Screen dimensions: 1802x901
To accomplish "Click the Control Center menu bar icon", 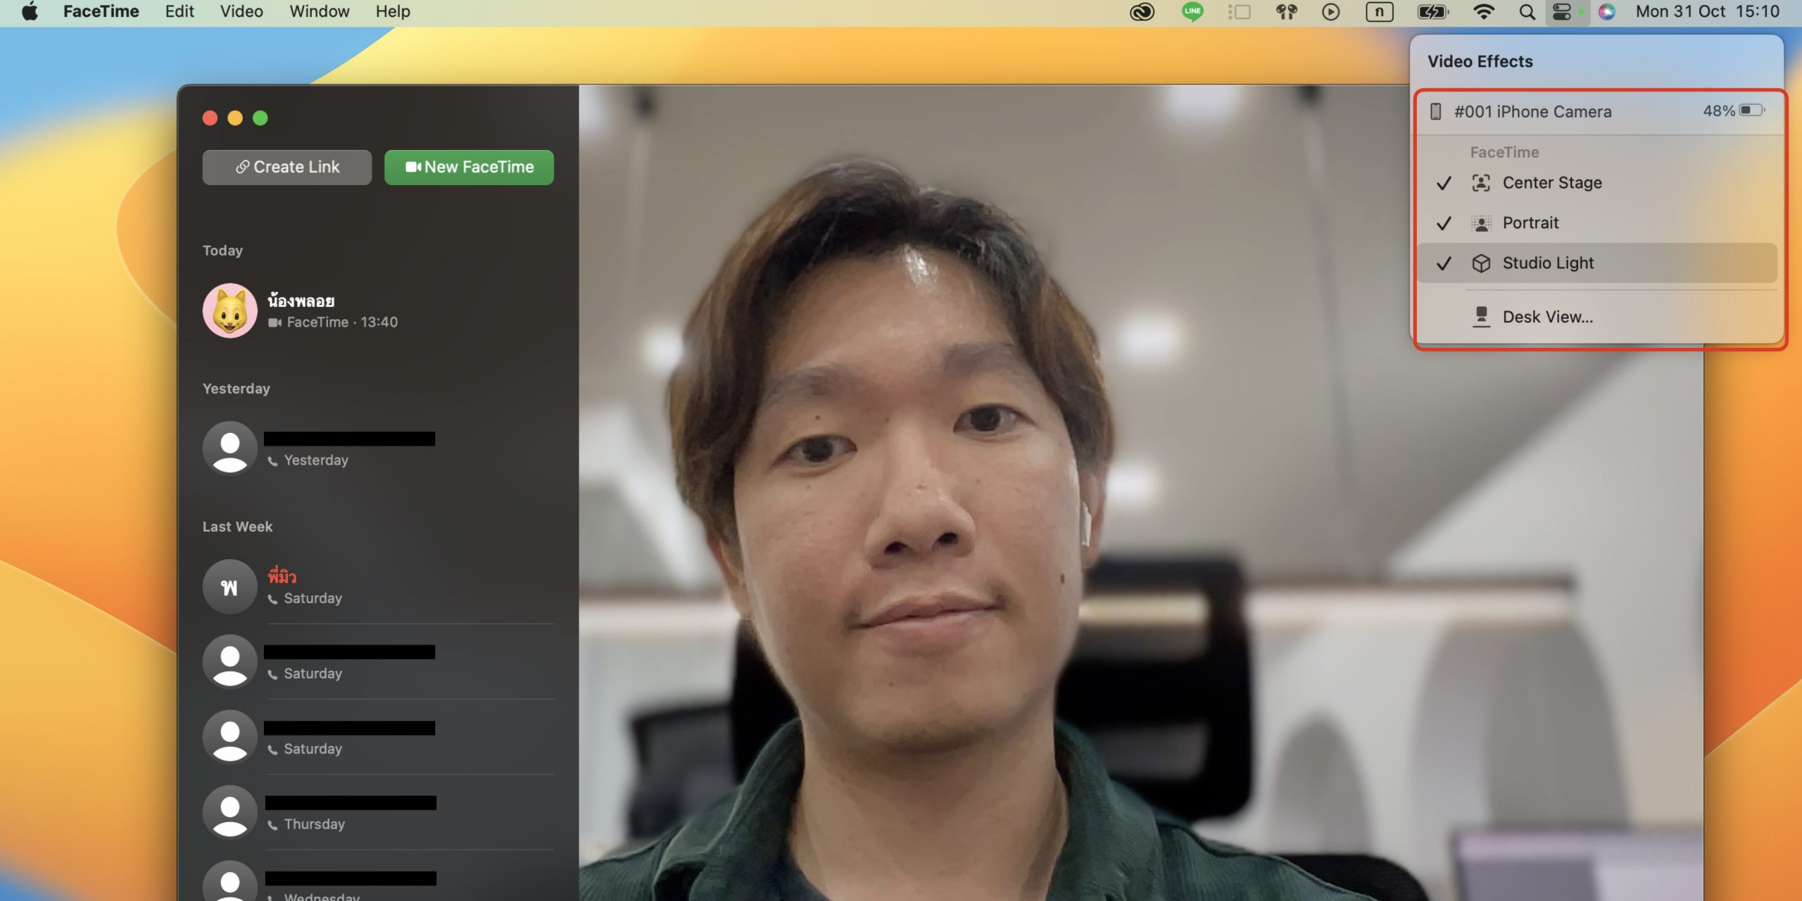I will coord(1561,12).
